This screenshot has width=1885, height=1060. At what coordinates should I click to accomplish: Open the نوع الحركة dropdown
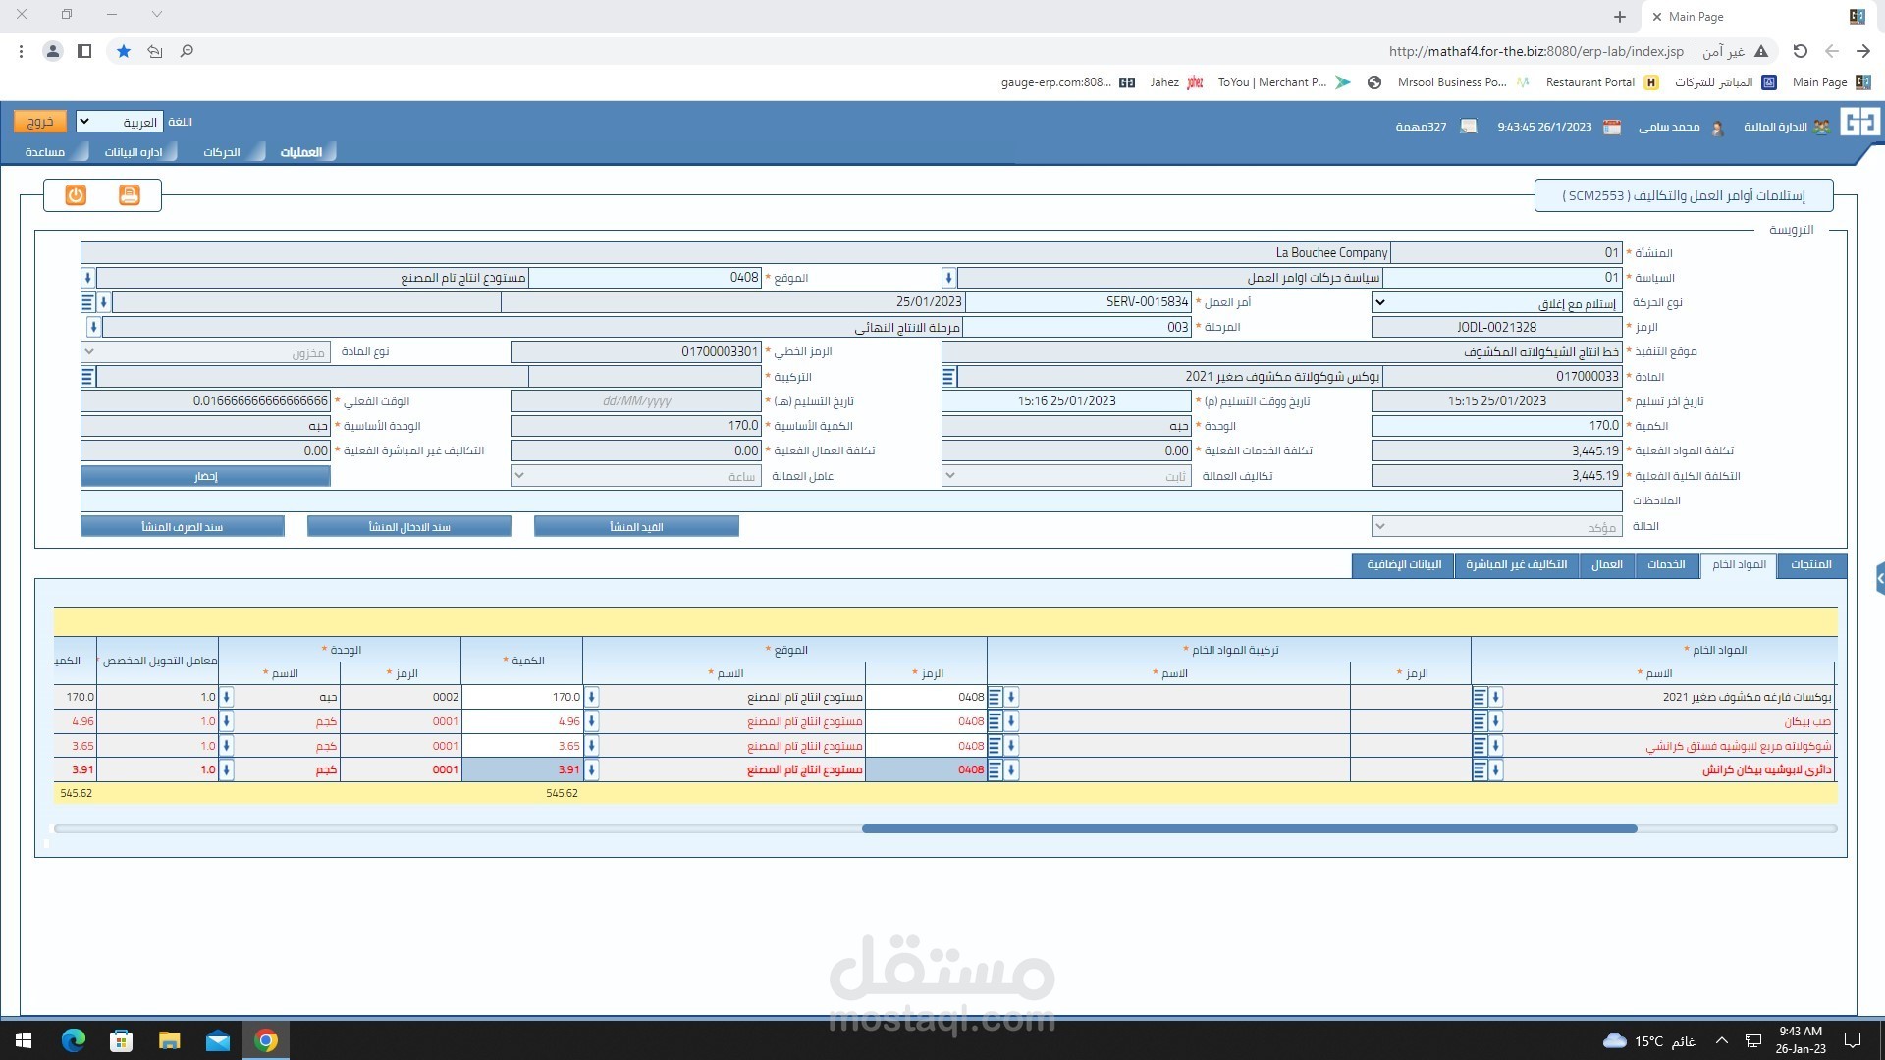[1497, 302]
